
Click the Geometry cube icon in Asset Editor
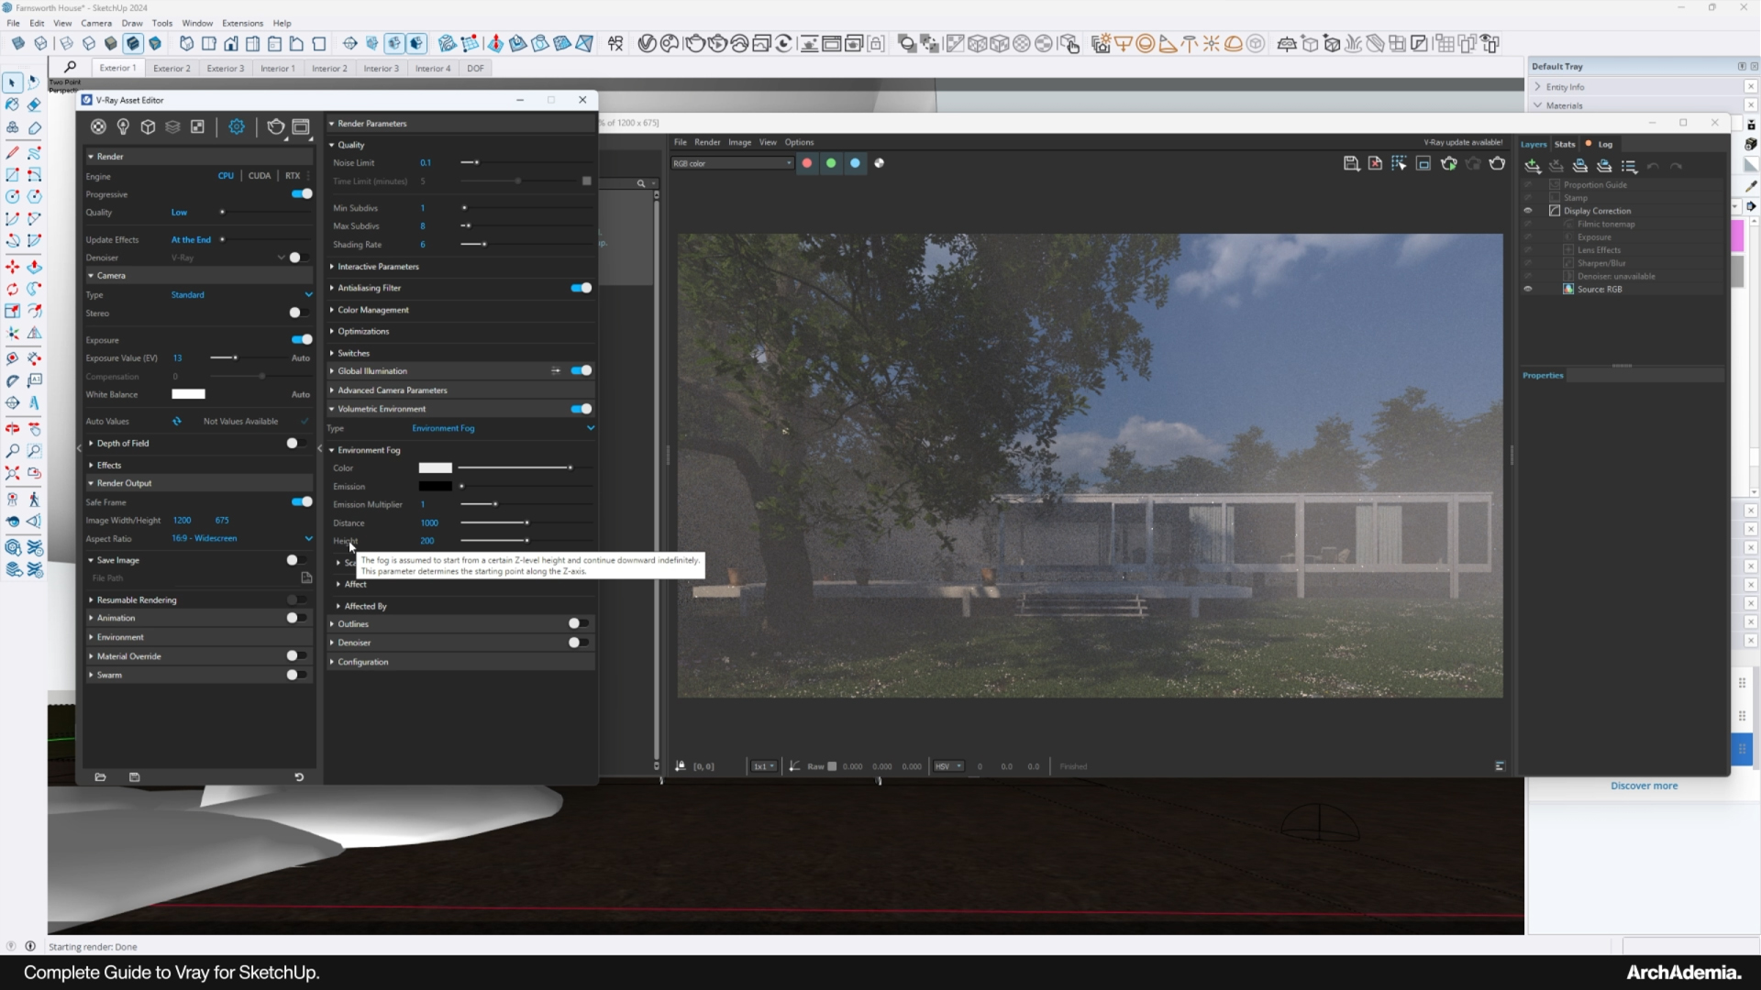(x=148, y=126)
